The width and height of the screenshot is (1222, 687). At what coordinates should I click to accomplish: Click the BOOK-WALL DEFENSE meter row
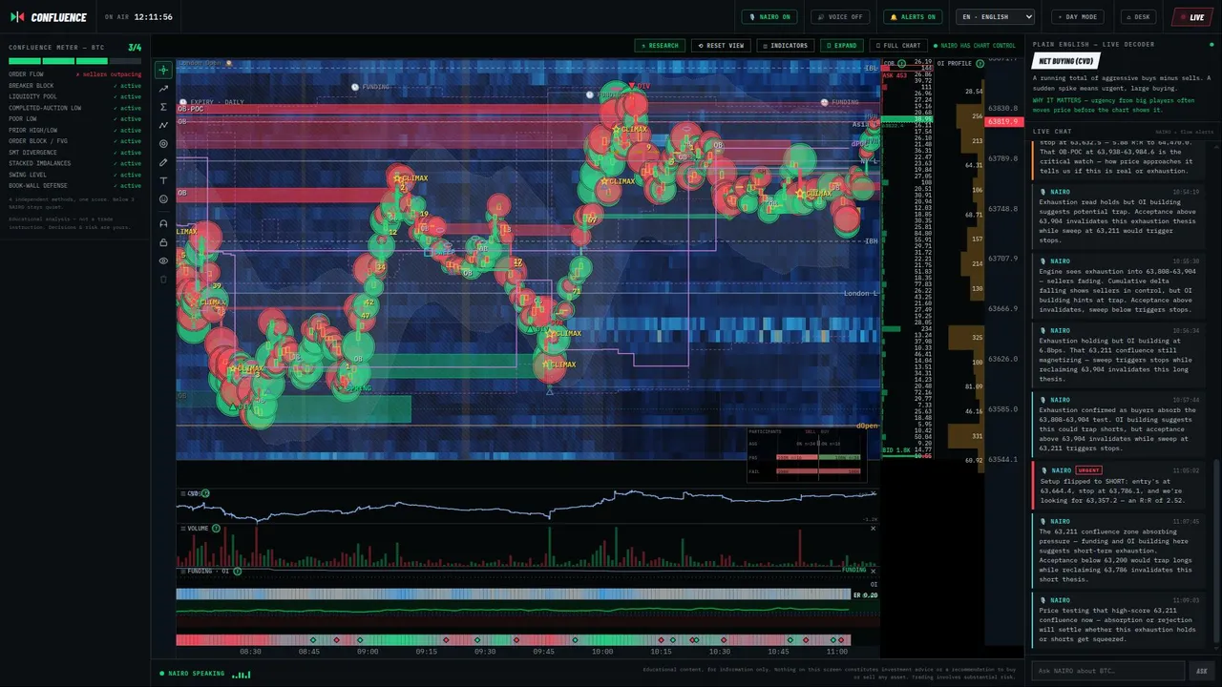(75, 185)
